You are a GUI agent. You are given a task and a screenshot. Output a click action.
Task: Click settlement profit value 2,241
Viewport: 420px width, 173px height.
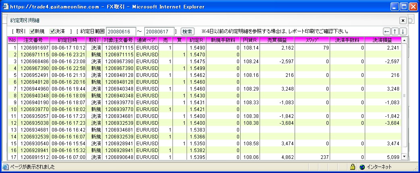(x=393, y=48)
